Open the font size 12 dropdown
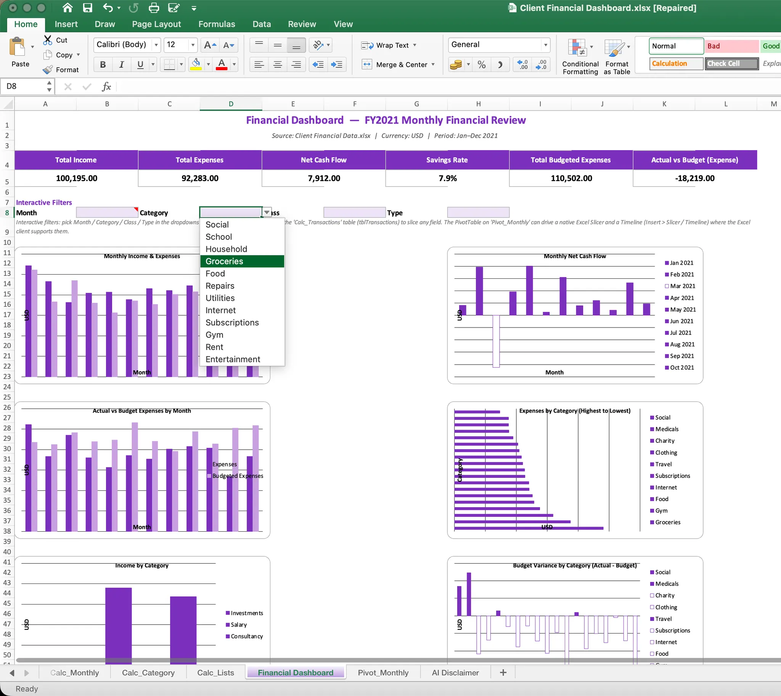 (x=193, y=45)
